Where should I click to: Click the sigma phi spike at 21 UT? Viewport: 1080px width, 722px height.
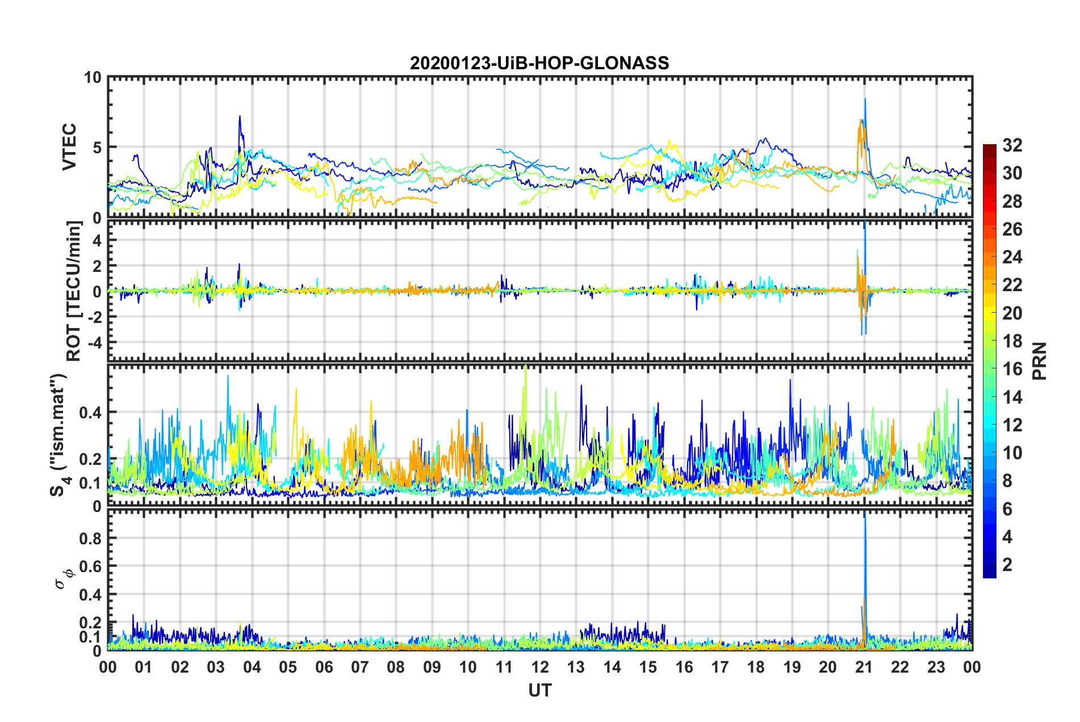tap(865, 579)
